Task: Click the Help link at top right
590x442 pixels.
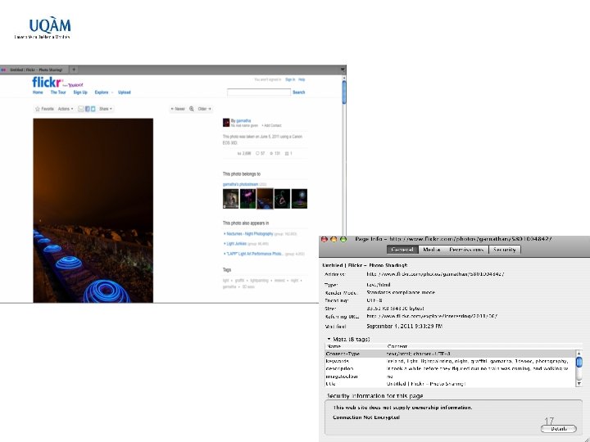Action: pos(302,79)
